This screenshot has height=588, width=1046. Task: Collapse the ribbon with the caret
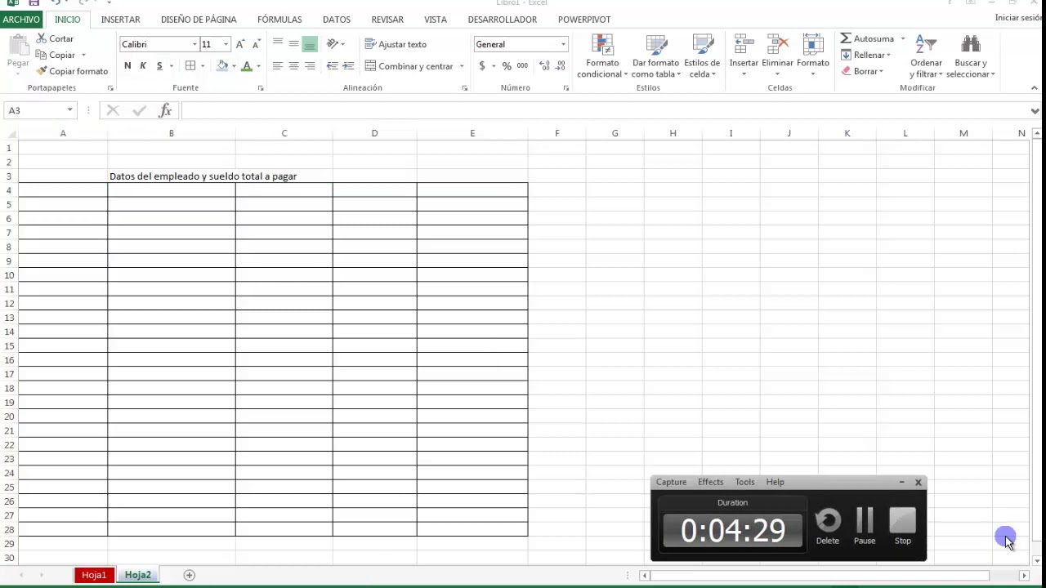coord(1035,87)
